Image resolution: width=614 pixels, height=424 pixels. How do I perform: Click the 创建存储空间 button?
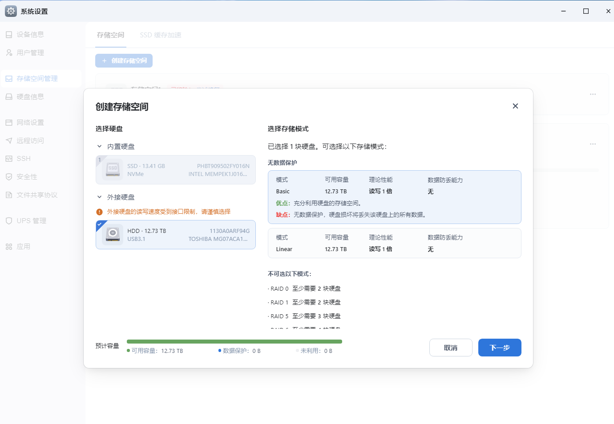pyautogui.click(x=124, y=60)
